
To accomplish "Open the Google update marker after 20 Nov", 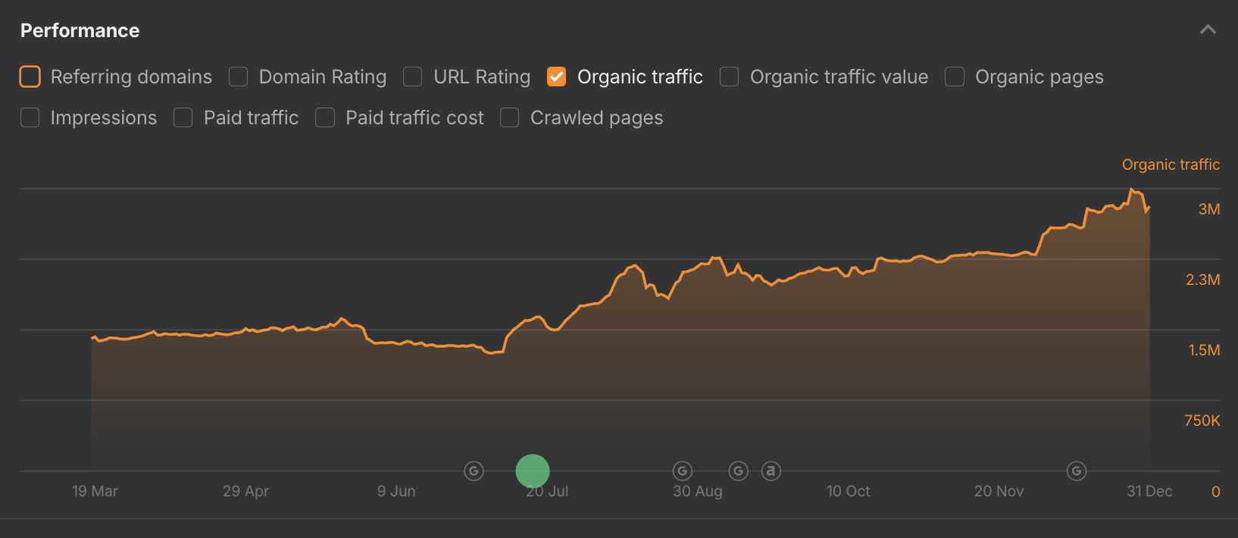I will [1077, 471].
